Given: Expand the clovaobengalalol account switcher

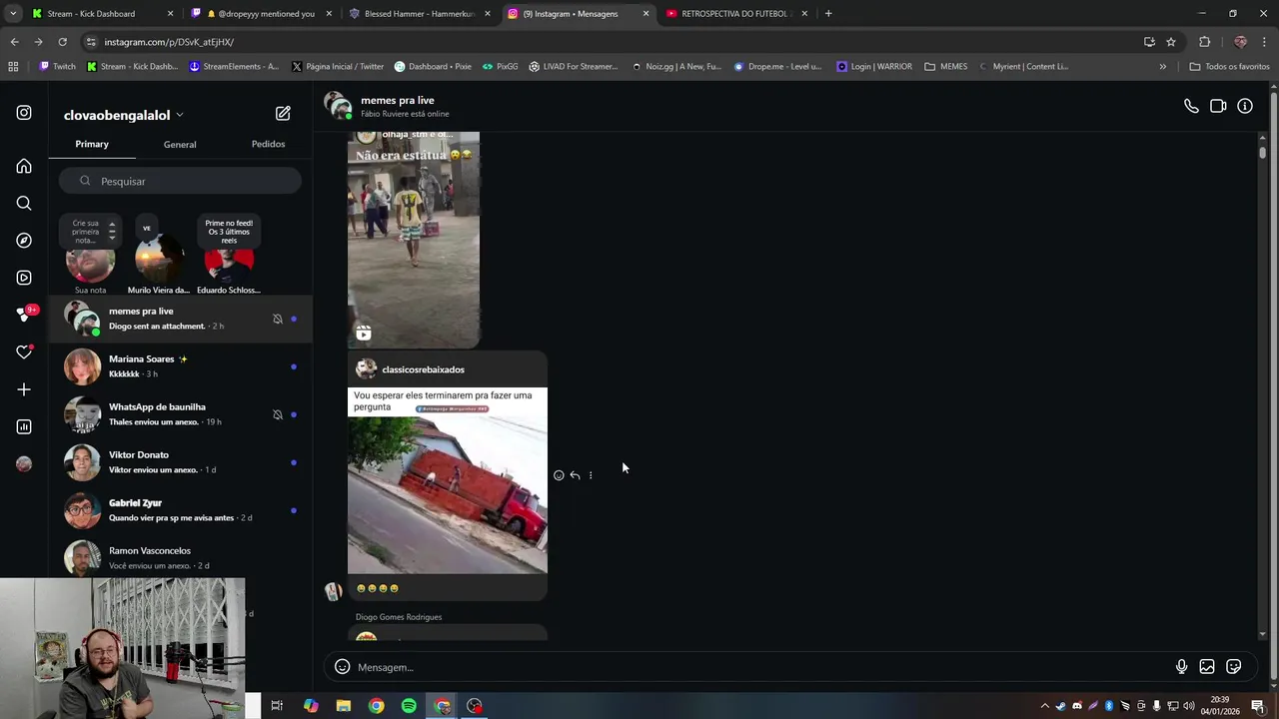Looking at the screenshot, I should point(124,115).
